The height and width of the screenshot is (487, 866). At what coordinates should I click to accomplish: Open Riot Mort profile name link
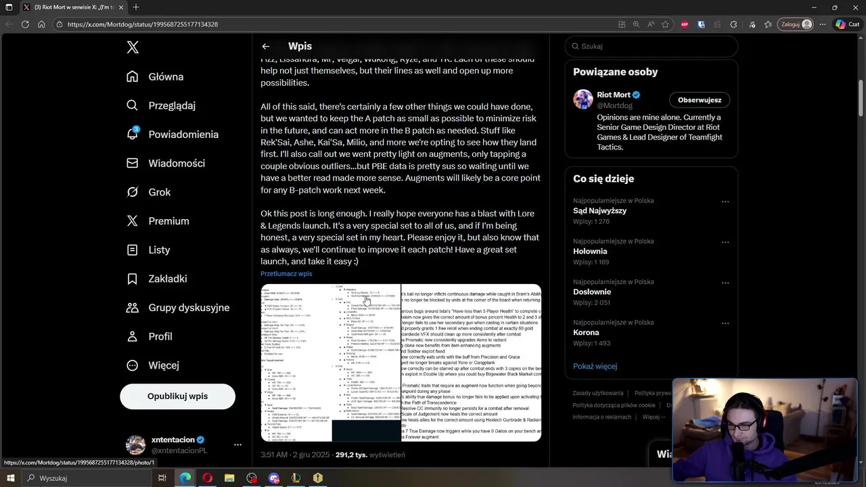(x=614, y=95)
